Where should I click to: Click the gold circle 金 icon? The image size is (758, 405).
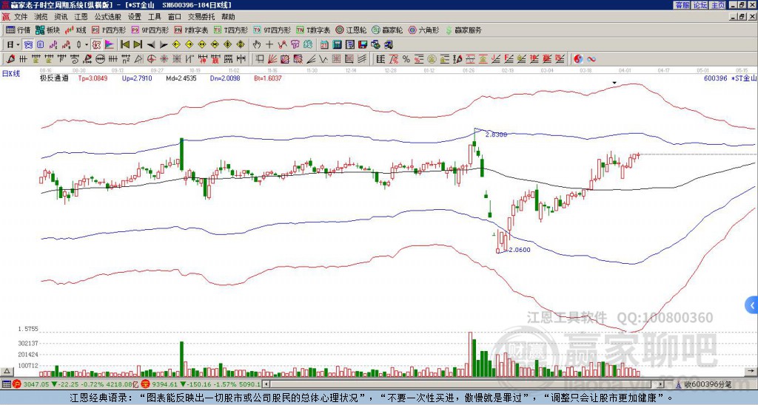point(432,59)
